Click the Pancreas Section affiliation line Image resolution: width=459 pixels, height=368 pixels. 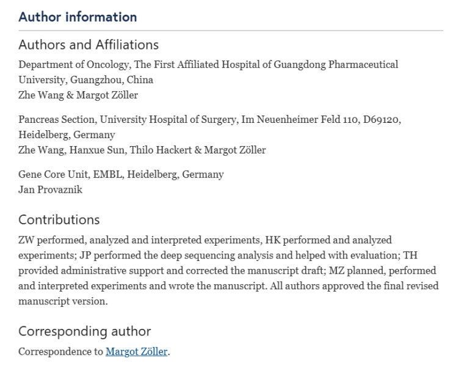tap(209, 120)
